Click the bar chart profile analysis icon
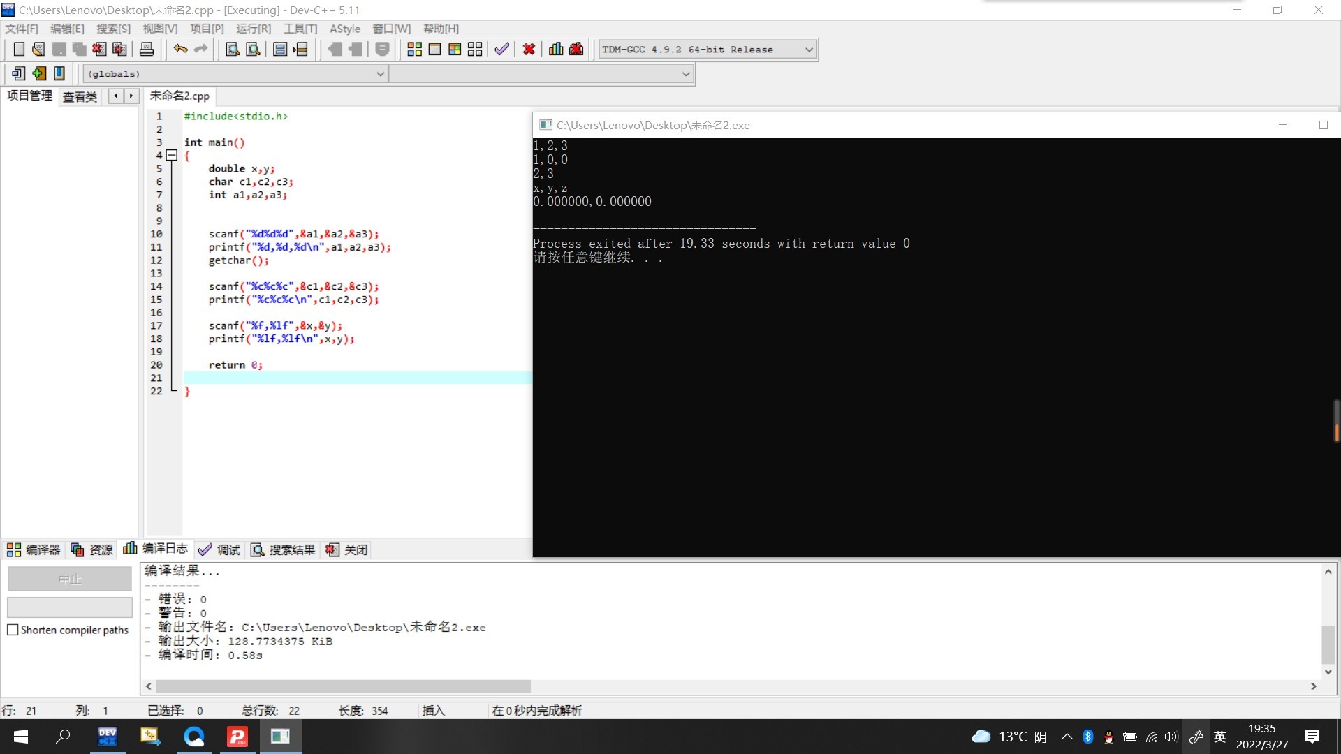 click(x=556, y=49)
